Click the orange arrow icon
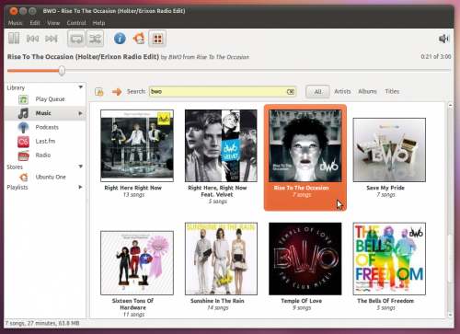Image resolution: width=460 pixels, height=334 pixels. point(117,92)
